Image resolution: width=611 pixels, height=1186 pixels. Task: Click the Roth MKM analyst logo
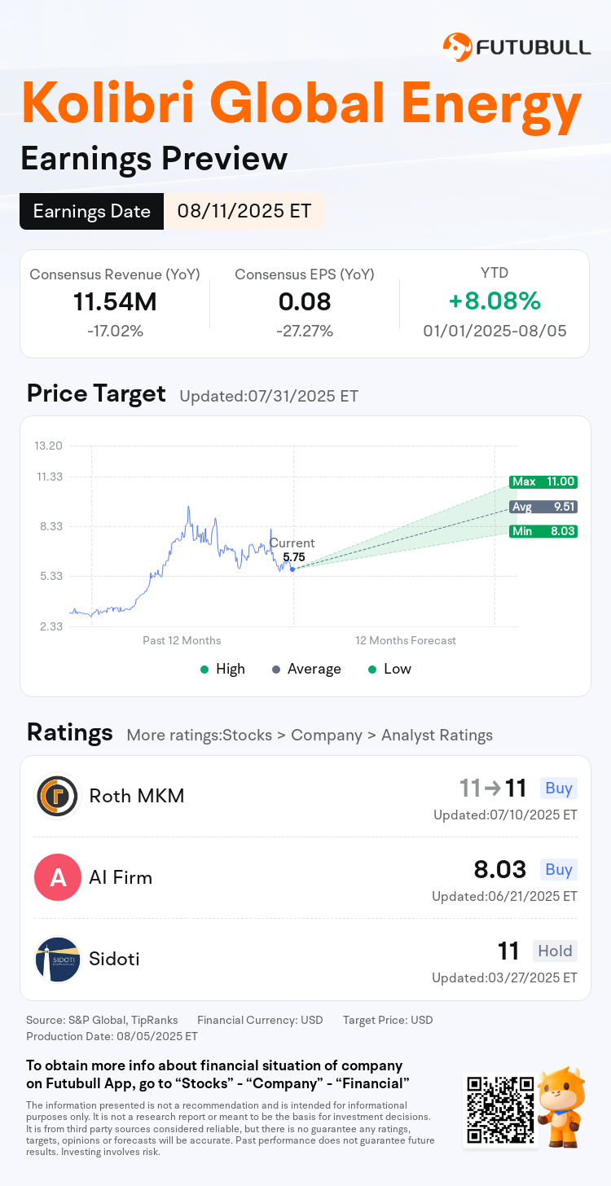point(57,796)
